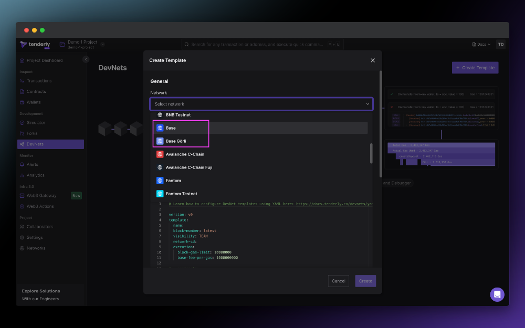The width and height of the screenshot is (525, 328).
Task: Open Collaborators in sidebar
Action: pos(40,227)
